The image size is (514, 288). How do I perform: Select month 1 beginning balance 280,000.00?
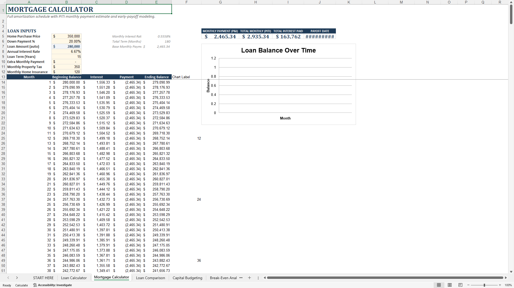(66, 83)
